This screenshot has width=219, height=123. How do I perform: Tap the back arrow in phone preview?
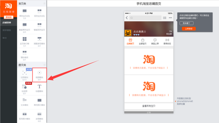click(127, 18)
